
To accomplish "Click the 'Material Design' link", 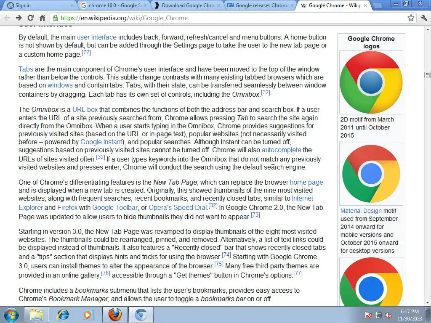I will pos(361,211).
